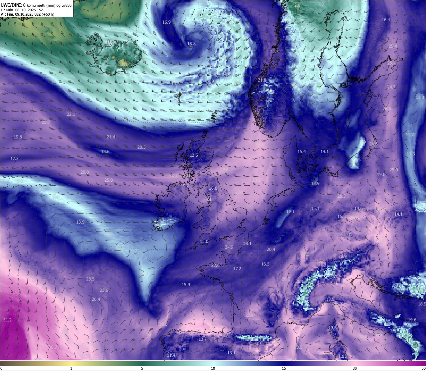Click the 11.4 value over Portugal
Screen dimensions: 426x371
[x=171, y=355]
